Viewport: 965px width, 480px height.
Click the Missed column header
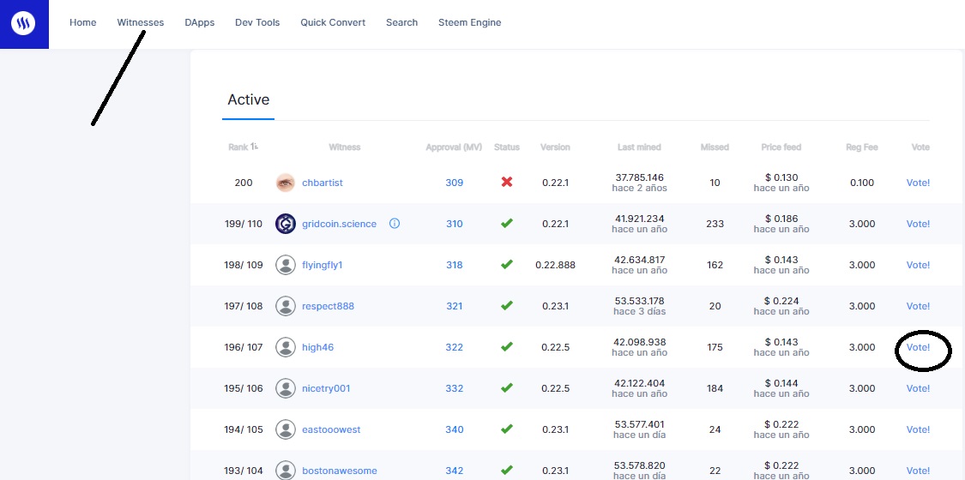click(715, 147)
